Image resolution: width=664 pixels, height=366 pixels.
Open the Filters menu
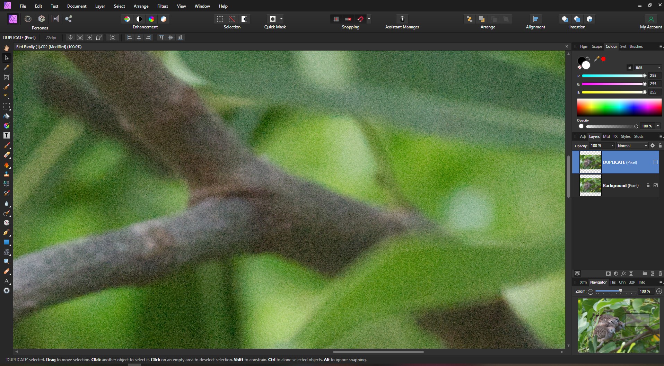coord(163,6)
